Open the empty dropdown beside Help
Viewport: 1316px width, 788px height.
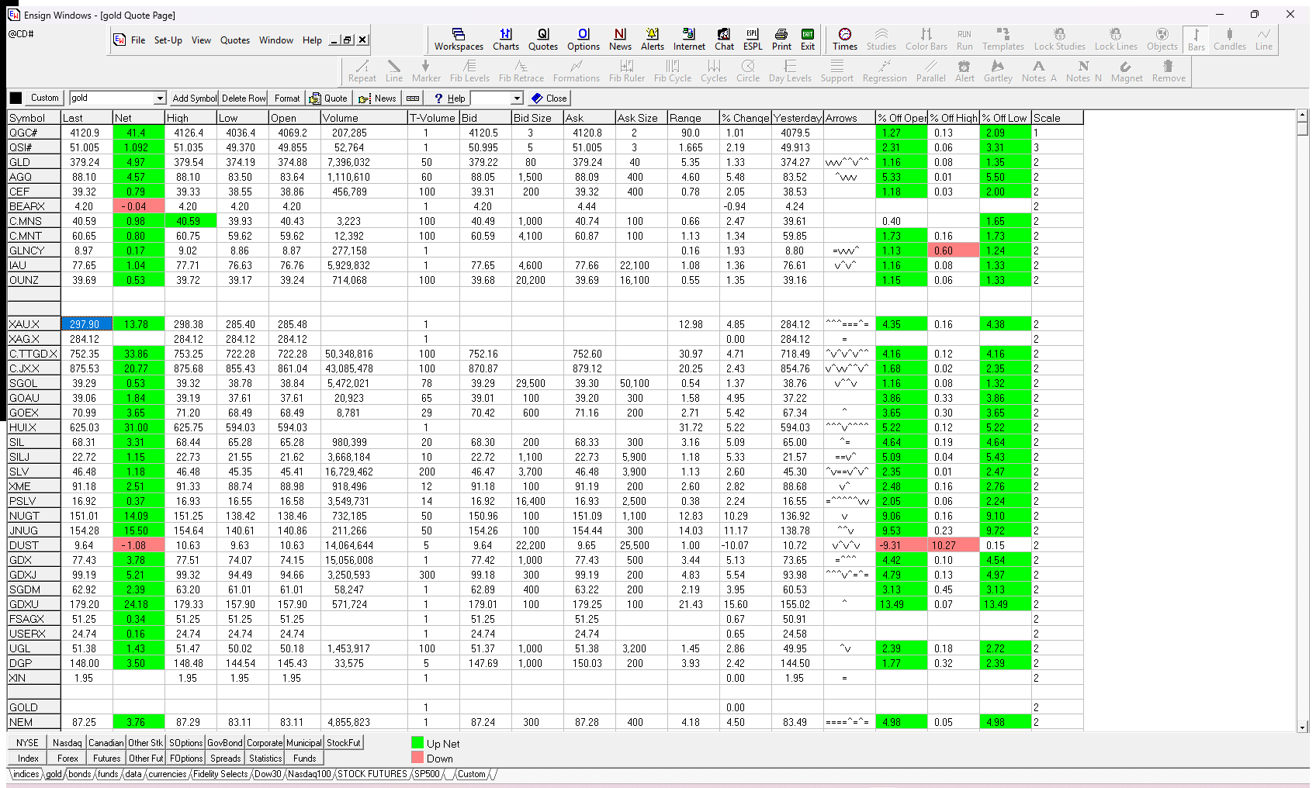point(517,98)
